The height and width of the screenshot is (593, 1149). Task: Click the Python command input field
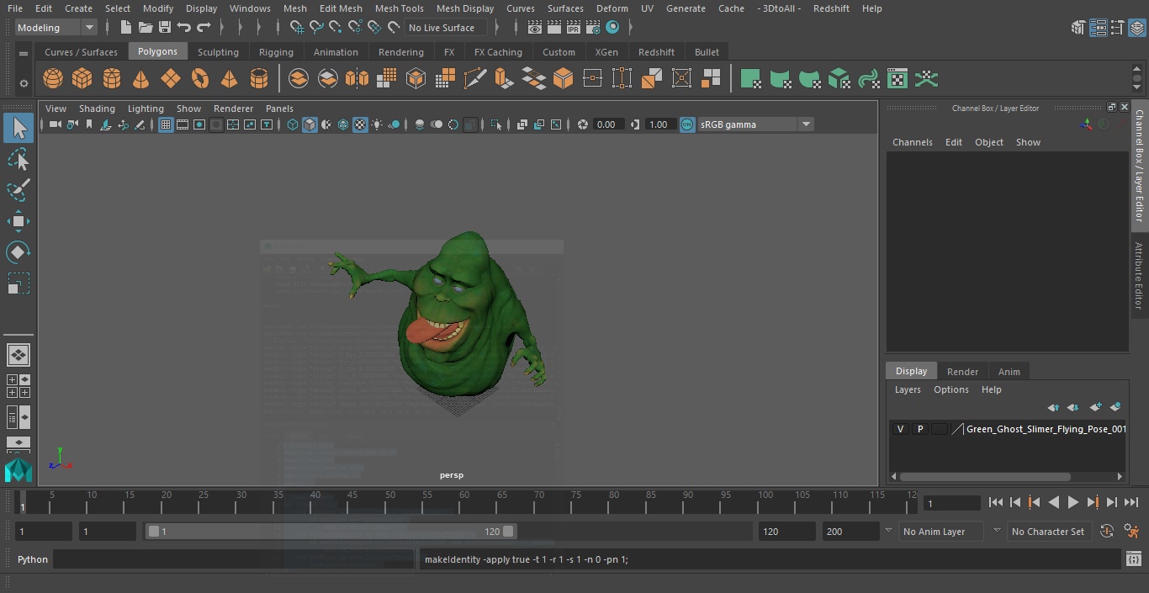coord(234,559)
